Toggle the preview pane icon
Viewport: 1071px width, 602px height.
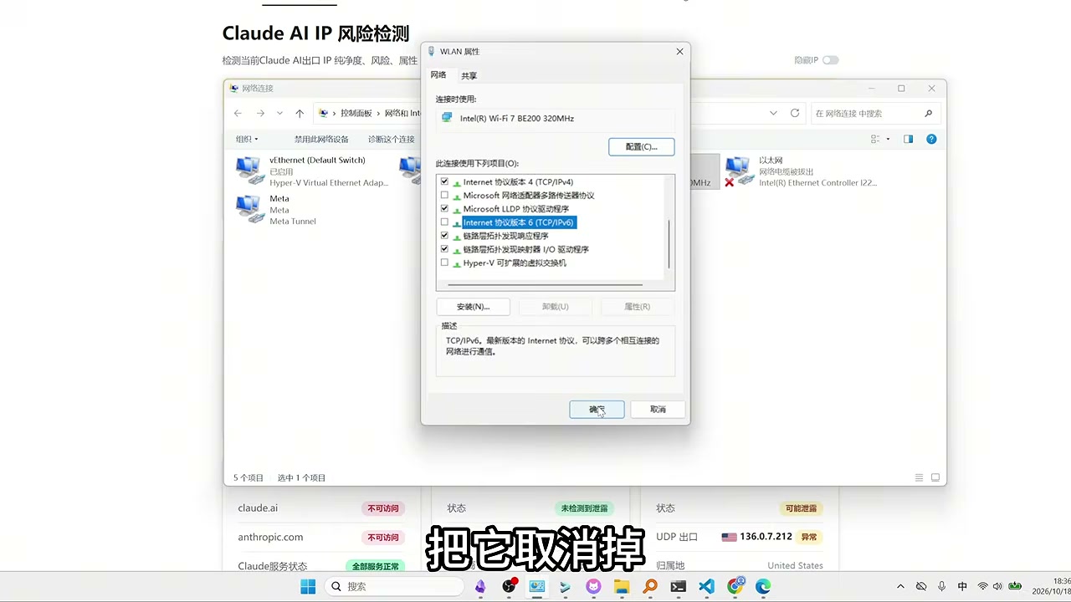pos(908,140)
